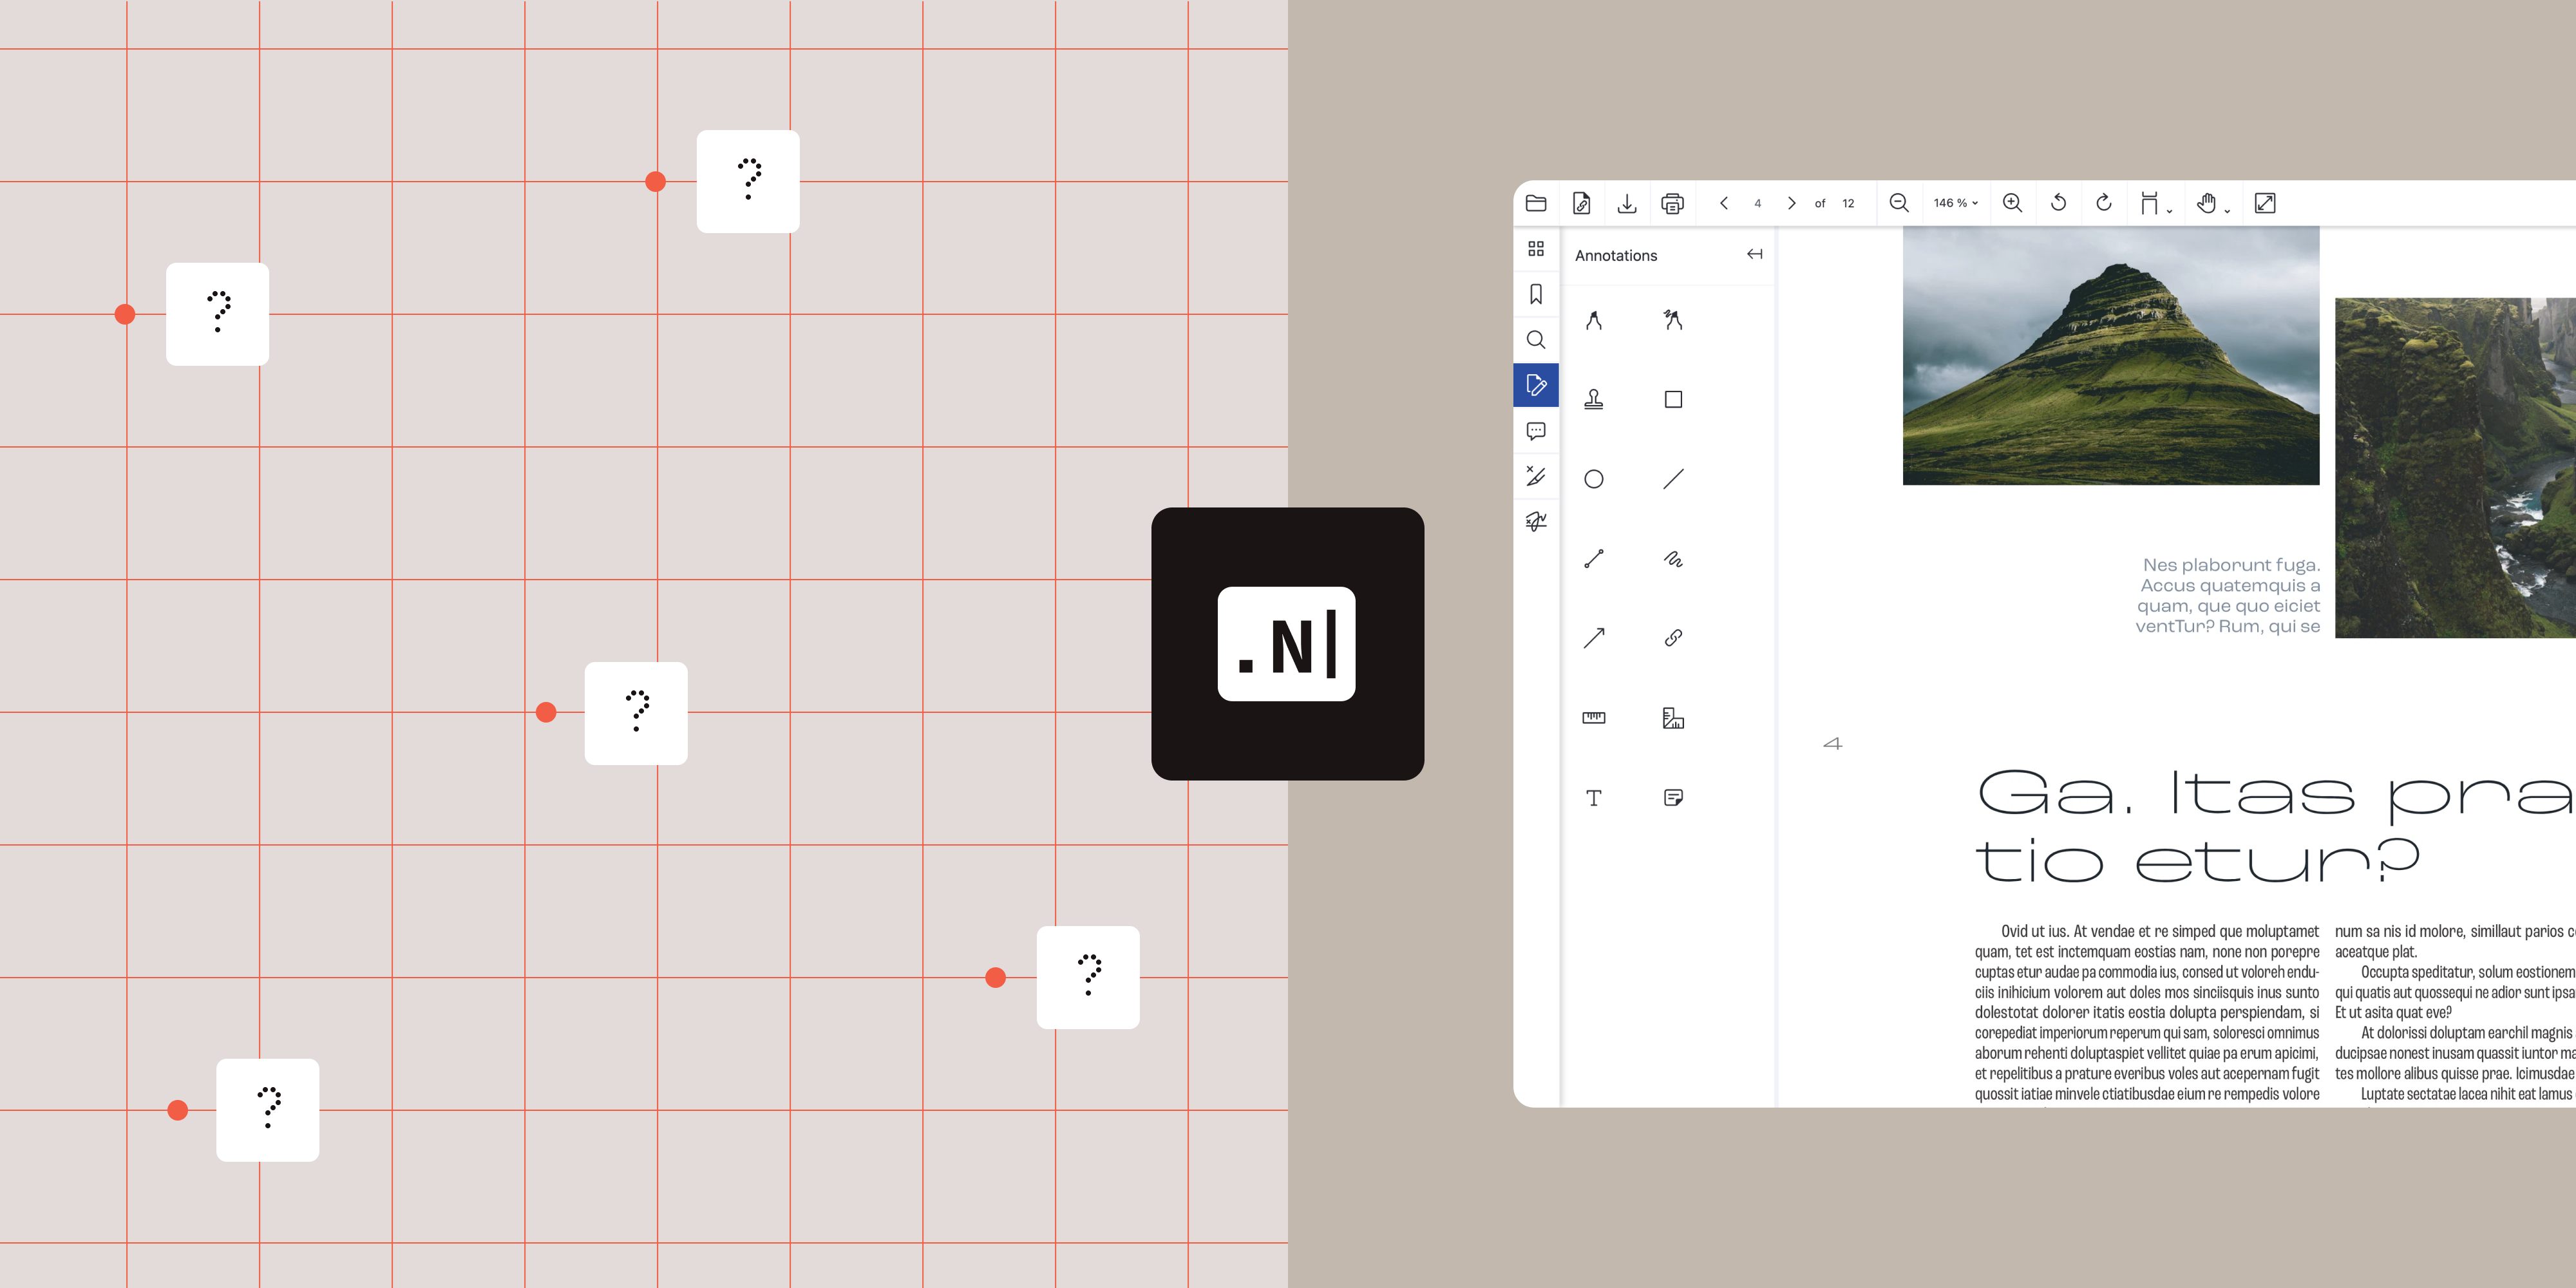Select the freehand squiggle drawing tool

[1672, 559]
